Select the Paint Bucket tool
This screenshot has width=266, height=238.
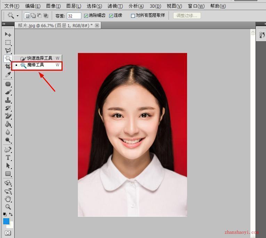[8, 124]
